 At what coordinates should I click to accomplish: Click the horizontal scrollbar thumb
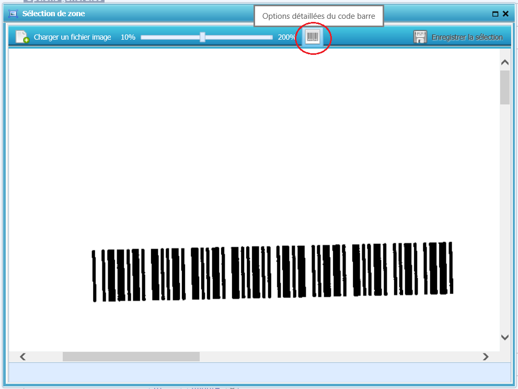[131, 357]
